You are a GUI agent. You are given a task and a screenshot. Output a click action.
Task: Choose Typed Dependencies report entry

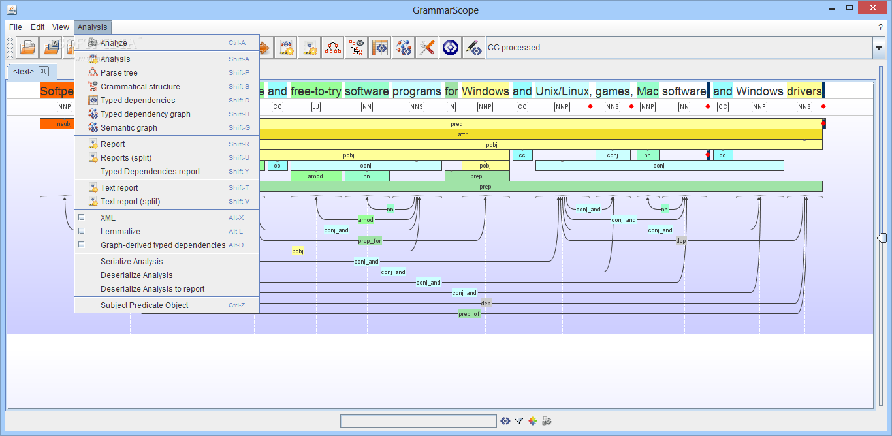167,172
